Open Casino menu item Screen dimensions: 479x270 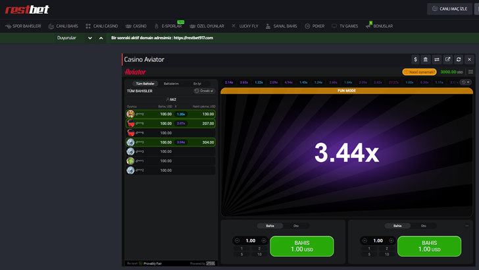tap(136, 26)
